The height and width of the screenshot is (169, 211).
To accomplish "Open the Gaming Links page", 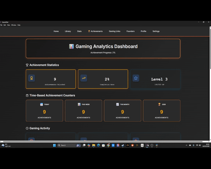I will tap(115, 31).
